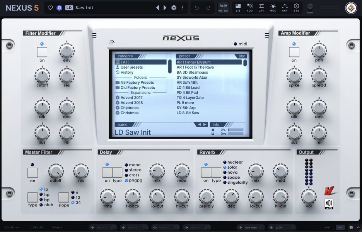Screen dimensions: 362x232
Task: Toggle the Reverb on button
Action: pyautogui.click(x=206, y=172)
